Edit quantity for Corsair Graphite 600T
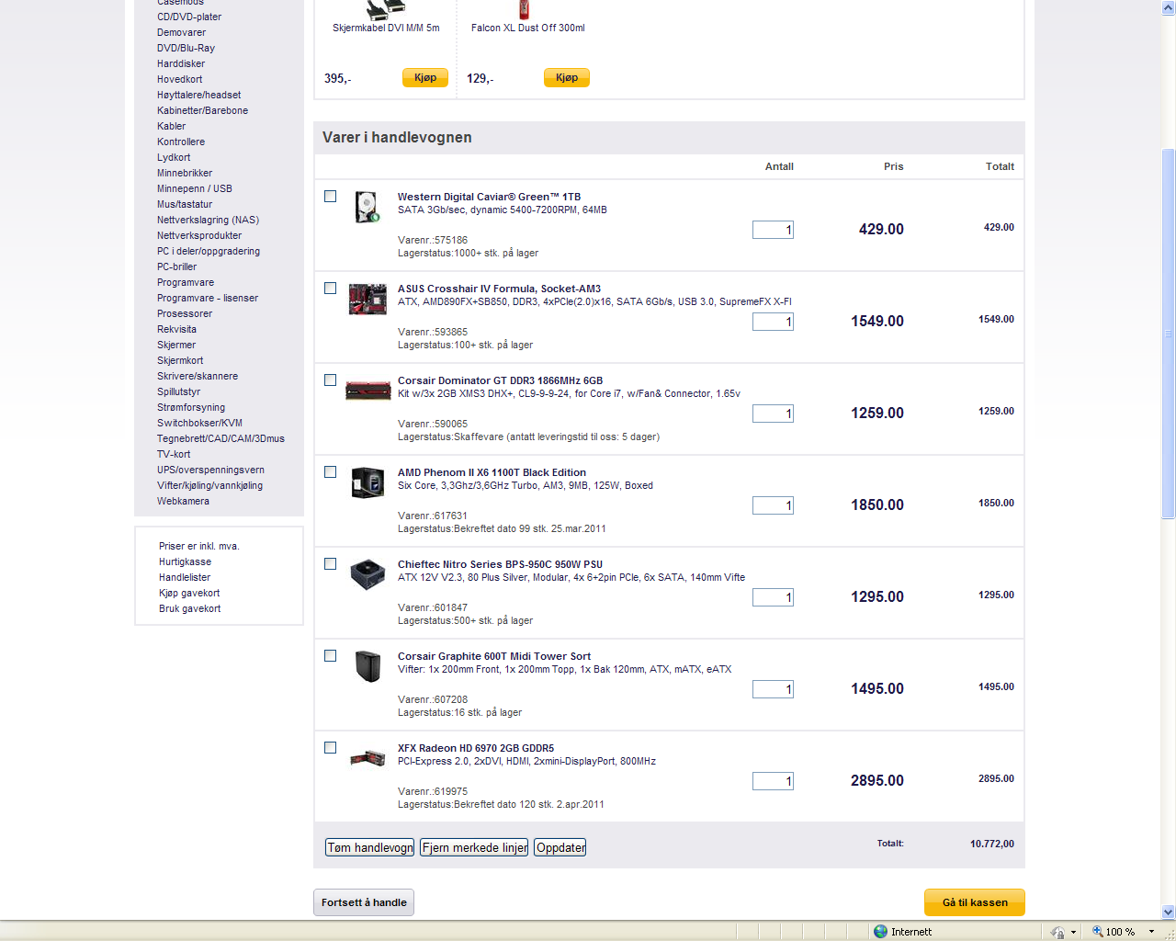Image resolution: width=1176 pixels, height=941 pixels. [773, 689]
